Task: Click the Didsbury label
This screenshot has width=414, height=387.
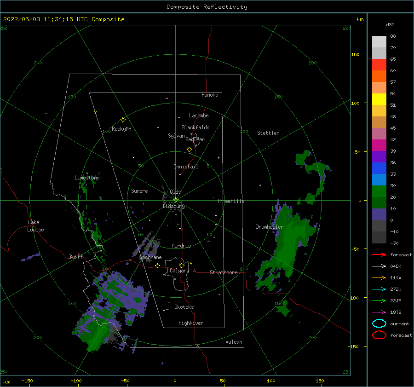Action: [173, 206]
